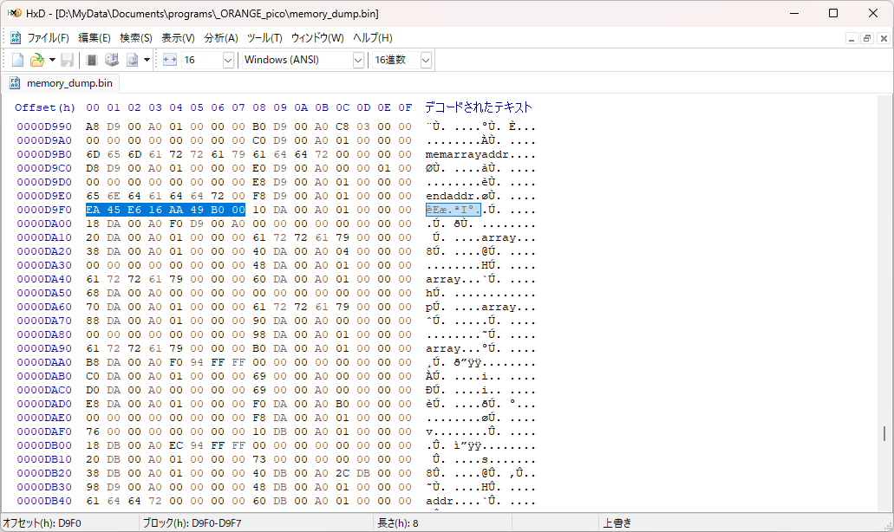Viewport: 894px width, 532px height.
Task: Minimize the inner document window
Action: (852, 39)
